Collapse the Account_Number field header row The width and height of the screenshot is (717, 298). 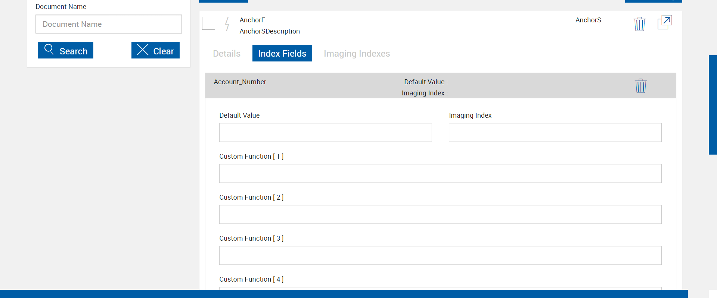point(336,86)
